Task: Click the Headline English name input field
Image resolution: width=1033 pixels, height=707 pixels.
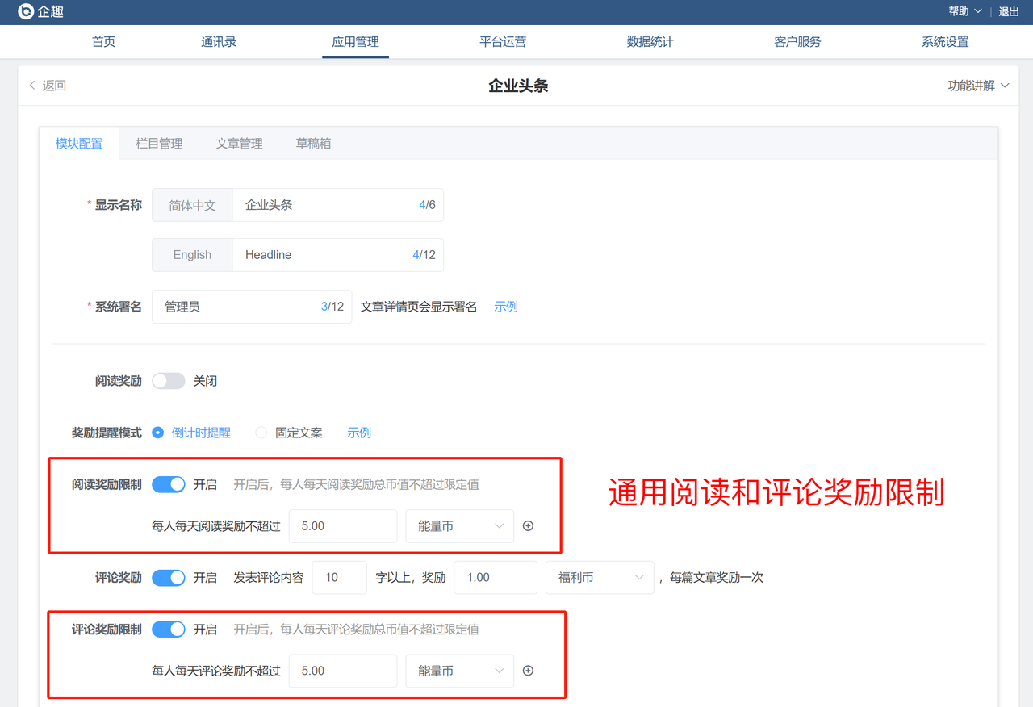Action: coord(323,255)
